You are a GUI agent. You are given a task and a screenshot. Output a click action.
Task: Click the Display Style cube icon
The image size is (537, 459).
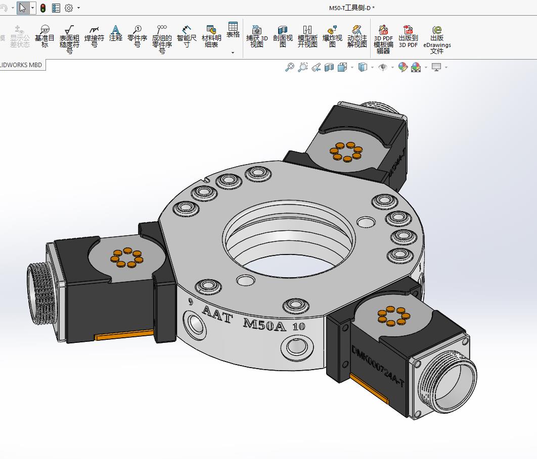363,67
